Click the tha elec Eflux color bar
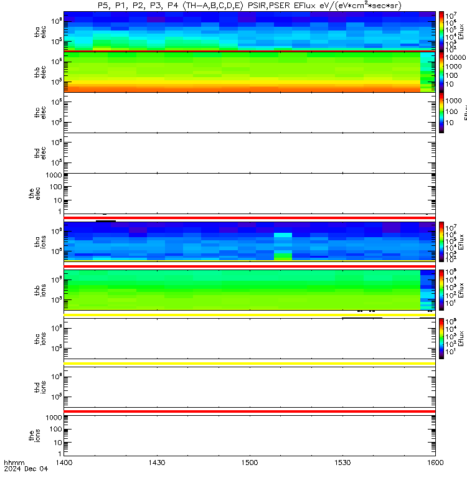This screenshot has height=498, width=467. click(441, 32)
